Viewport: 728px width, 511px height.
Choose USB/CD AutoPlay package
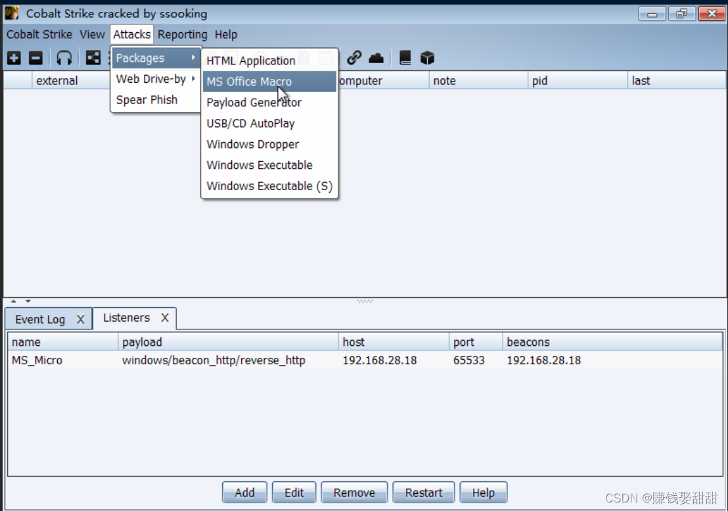[269, 123]
